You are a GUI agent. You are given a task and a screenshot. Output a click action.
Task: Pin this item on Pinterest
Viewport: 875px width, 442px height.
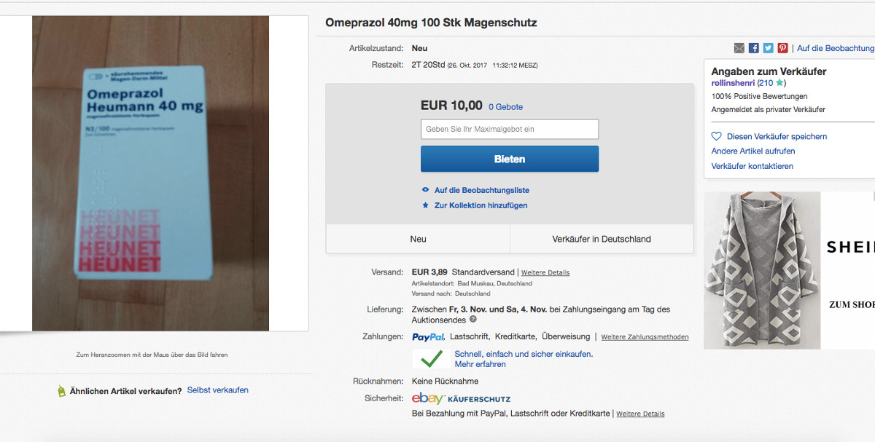782,48
